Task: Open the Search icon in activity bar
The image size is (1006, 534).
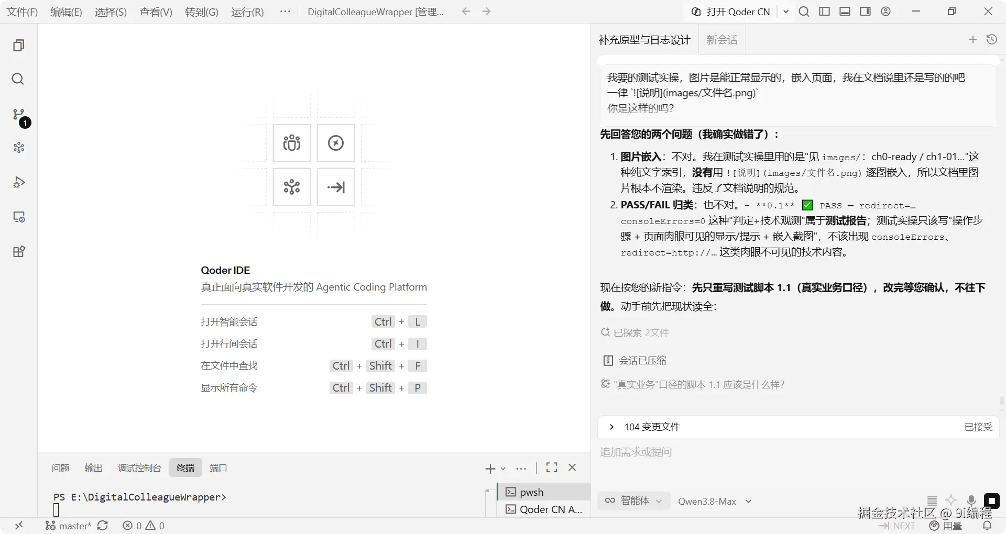Action: [18, 79]
